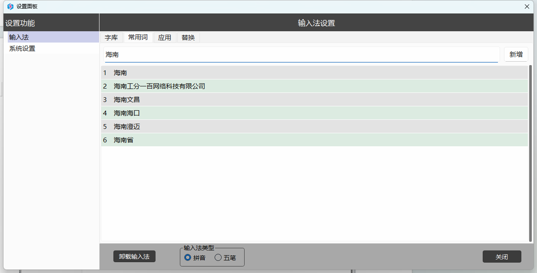Select the 拼音 radio button
The image size is (537, 273).
[x=188, y=257]
